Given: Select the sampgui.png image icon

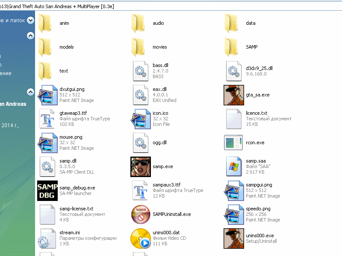Looking at the screenshot, I should click(x=234, y=191).
